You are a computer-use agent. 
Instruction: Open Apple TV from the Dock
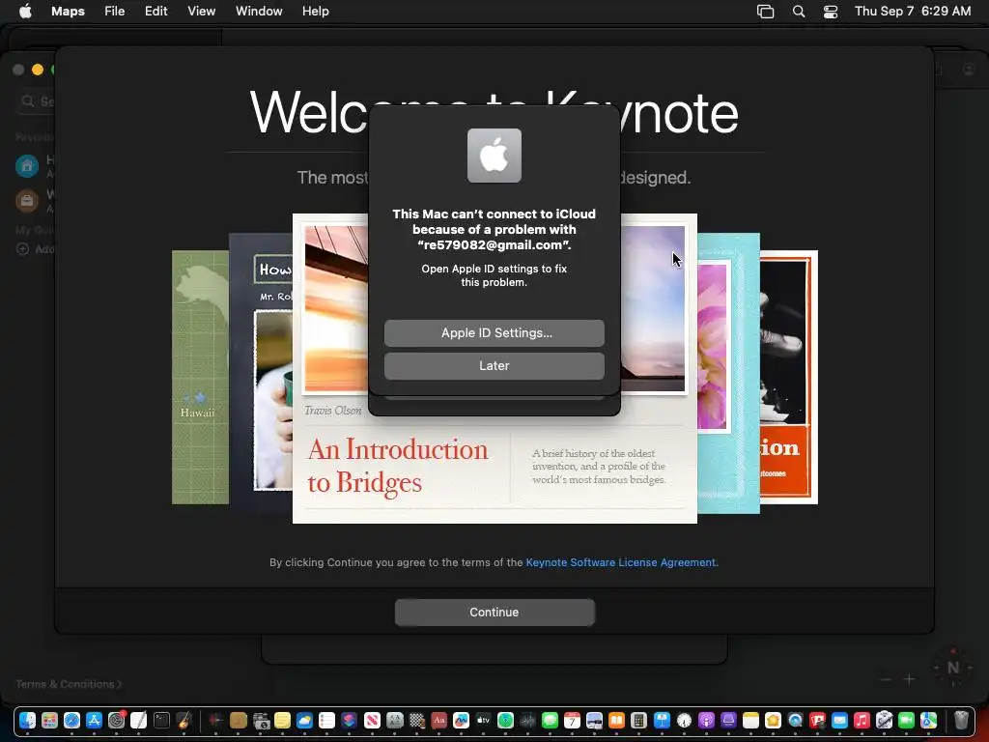[483, 720]
